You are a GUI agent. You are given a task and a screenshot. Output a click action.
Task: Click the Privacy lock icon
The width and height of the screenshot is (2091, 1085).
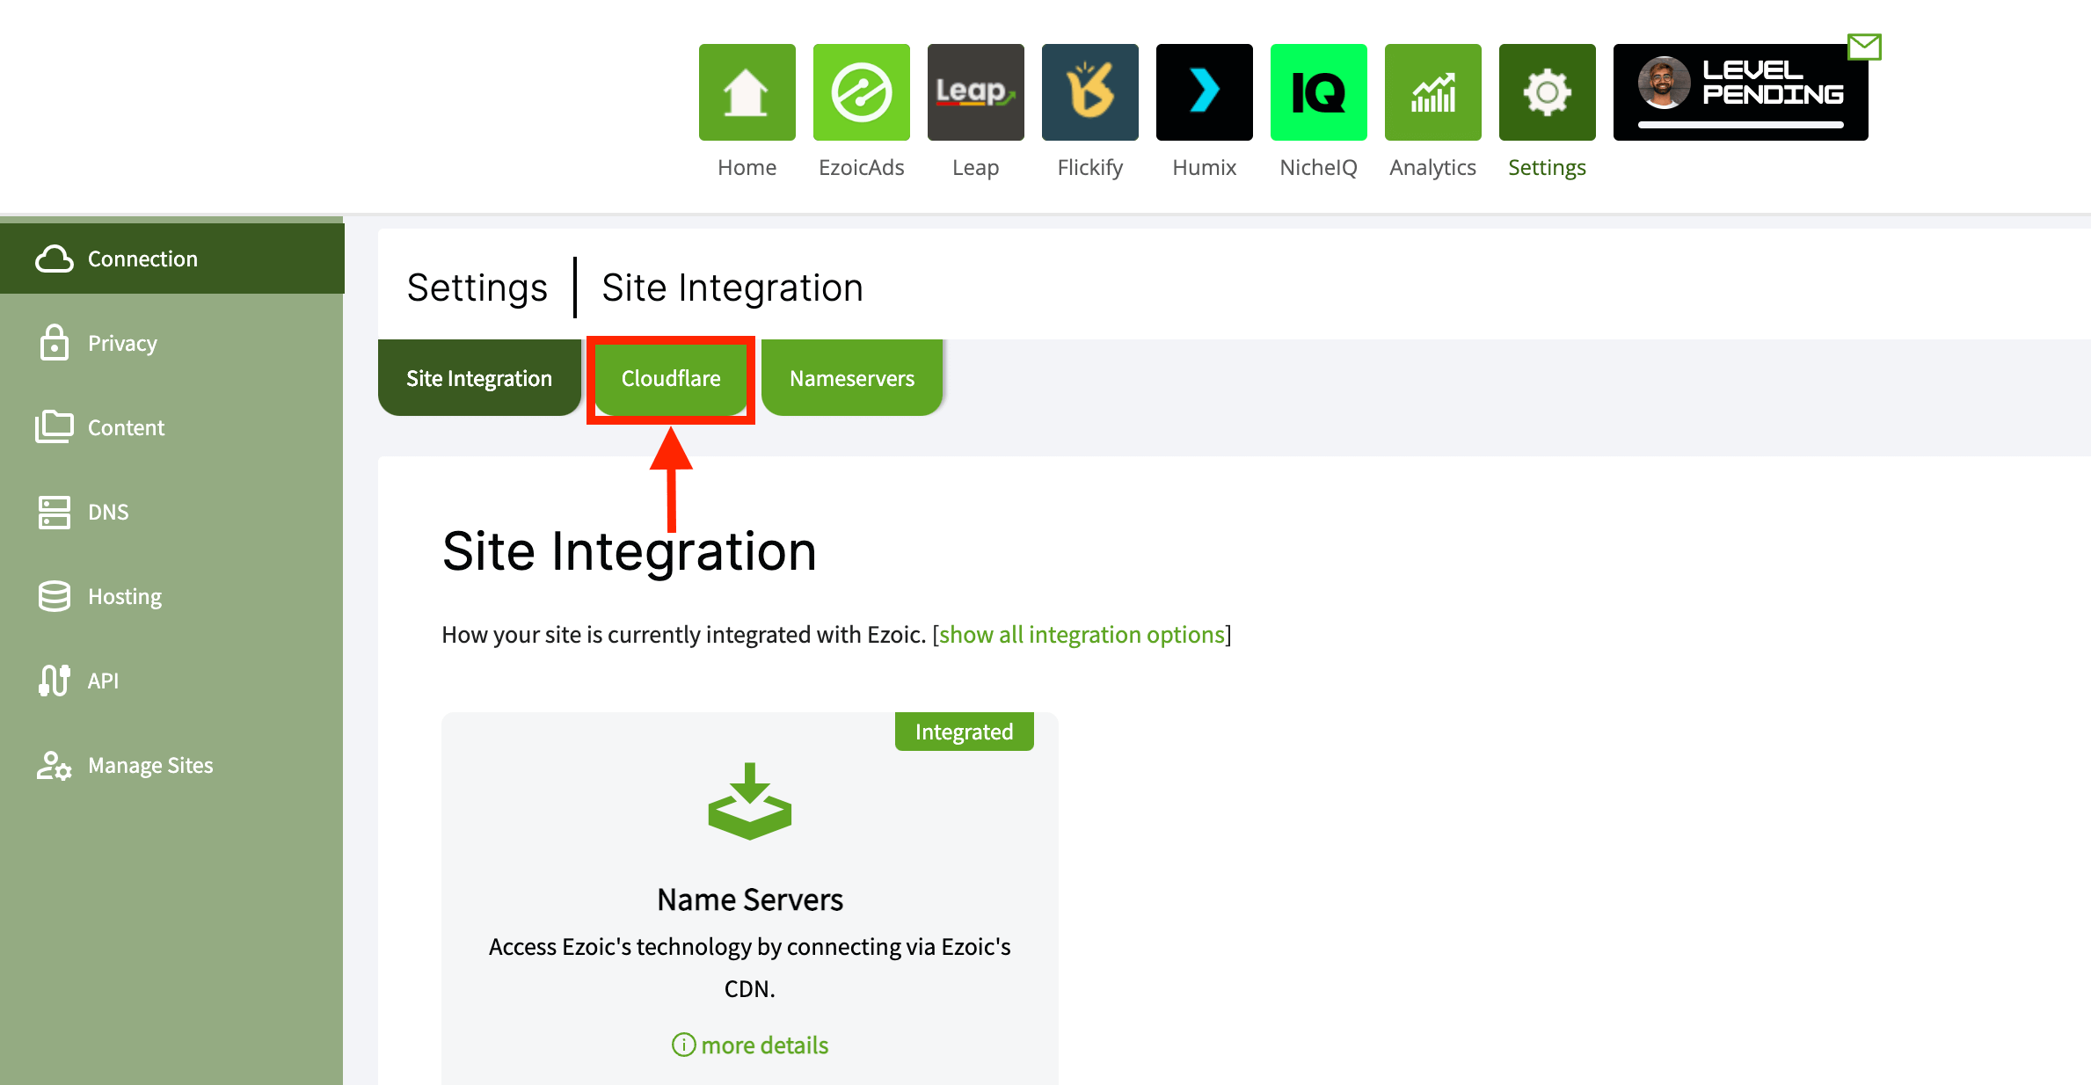tap(55, 343)
